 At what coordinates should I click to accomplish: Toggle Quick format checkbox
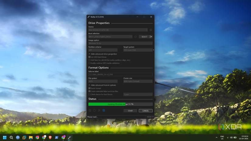(x=89, y=88)
